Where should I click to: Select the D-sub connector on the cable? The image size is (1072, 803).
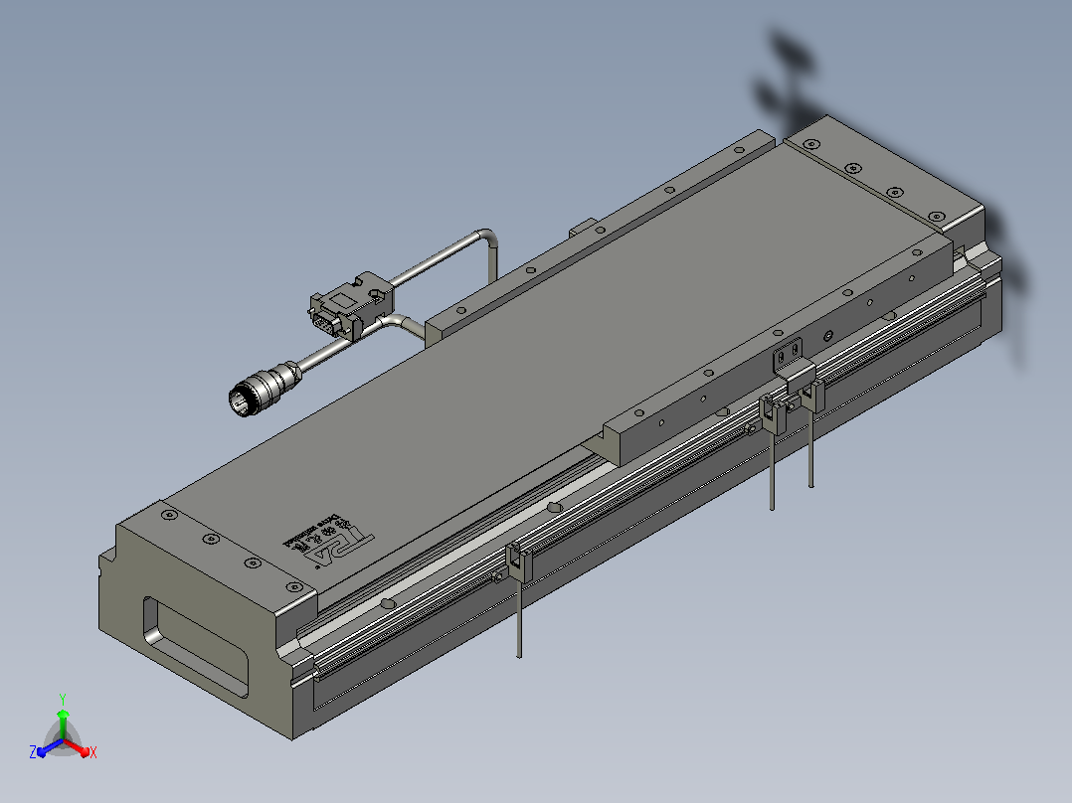(x=351, y=305)
